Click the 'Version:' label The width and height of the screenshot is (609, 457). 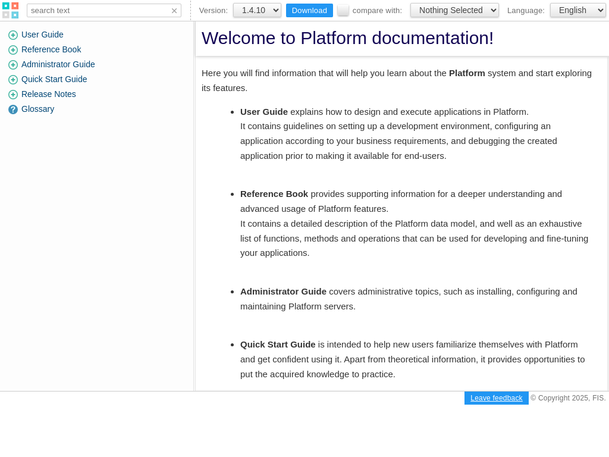(214, 11)
